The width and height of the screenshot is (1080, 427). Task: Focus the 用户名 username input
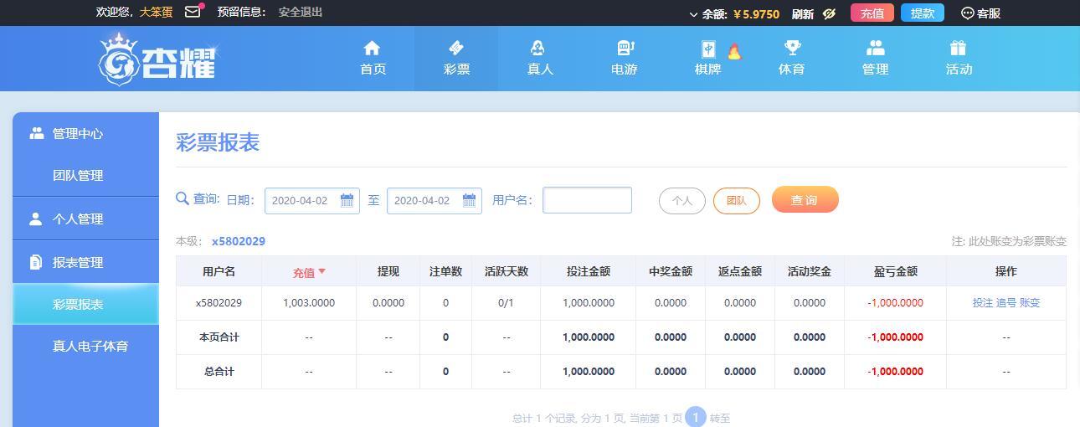[x=587, y=200]
